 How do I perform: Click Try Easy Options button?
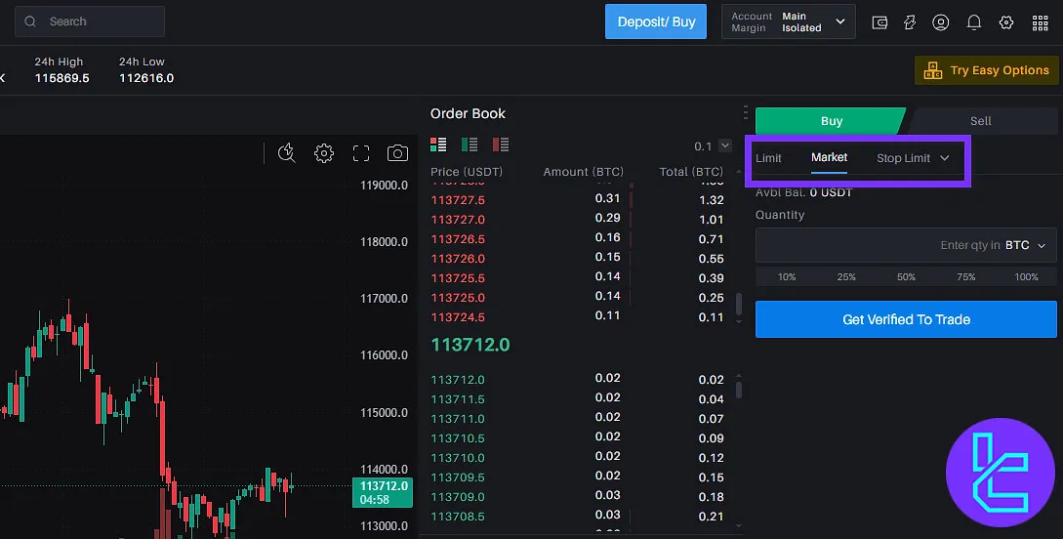click(987, 70)
